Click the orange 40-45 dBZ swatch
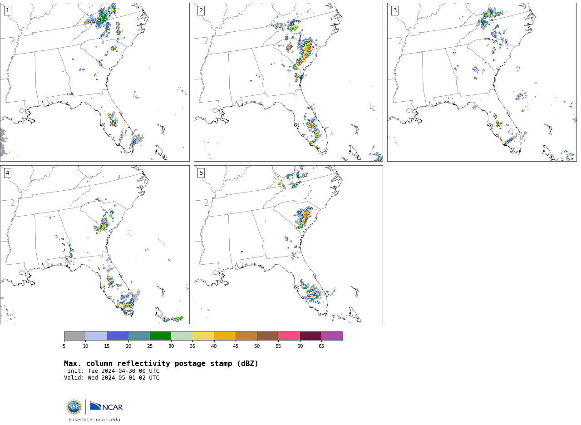Screen dimensions: 581x425 225,336
